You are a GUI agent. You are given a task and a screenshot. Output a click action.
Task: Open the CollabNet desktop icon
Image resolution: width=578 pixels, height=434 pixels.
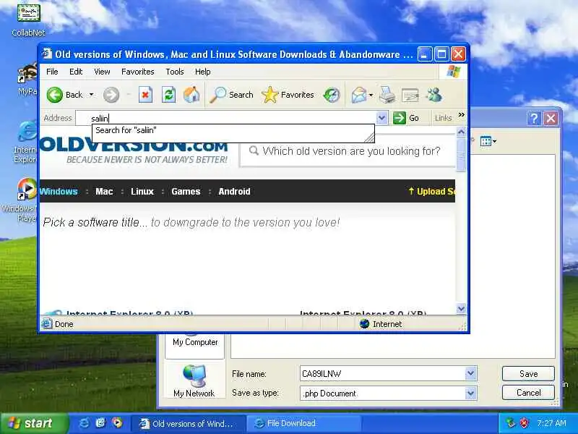tap(28, 20)
